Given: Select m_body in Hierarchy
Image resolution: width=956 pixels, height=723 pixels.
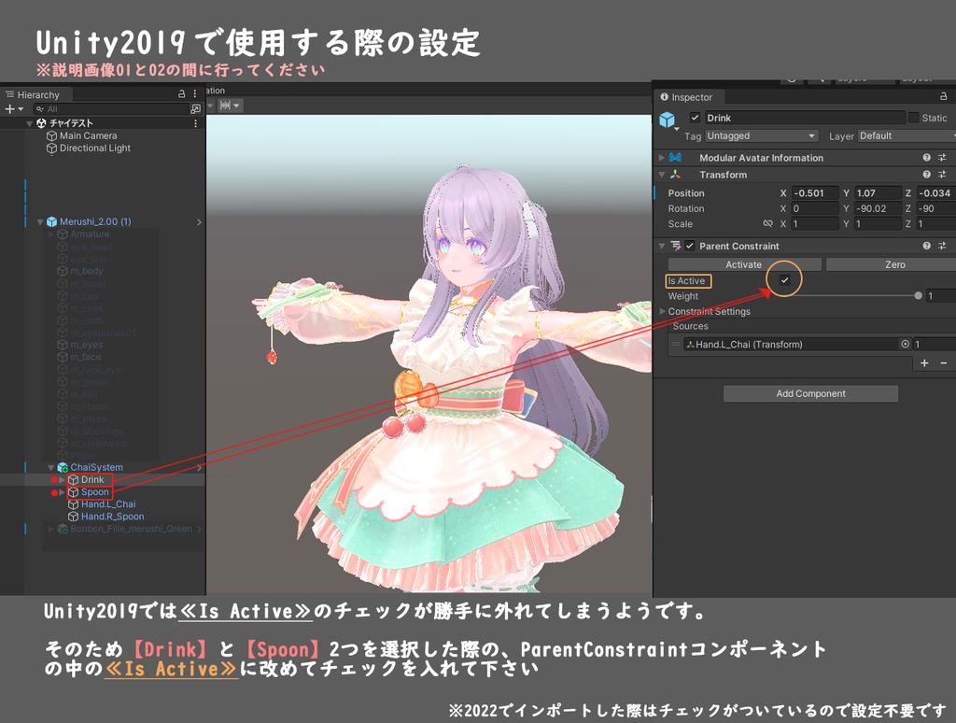Looking at the screenshot, I should click(x=86, y=271).
